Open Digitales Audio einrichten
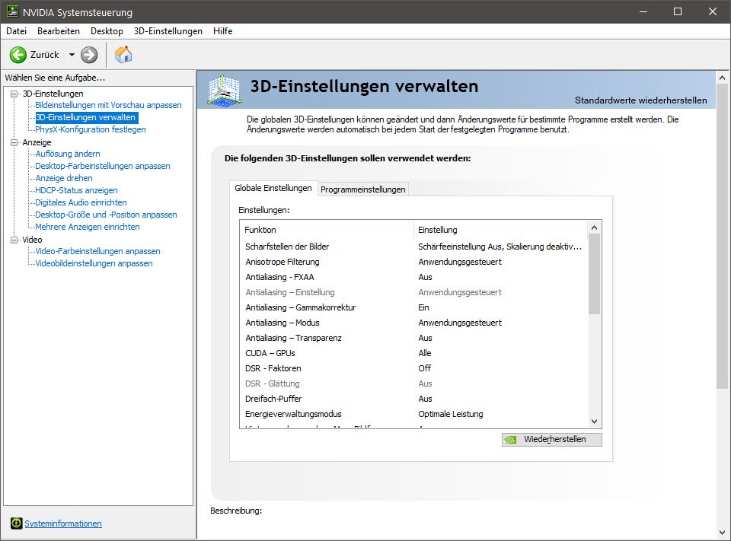The image size is (731, 541). (81, 202)
